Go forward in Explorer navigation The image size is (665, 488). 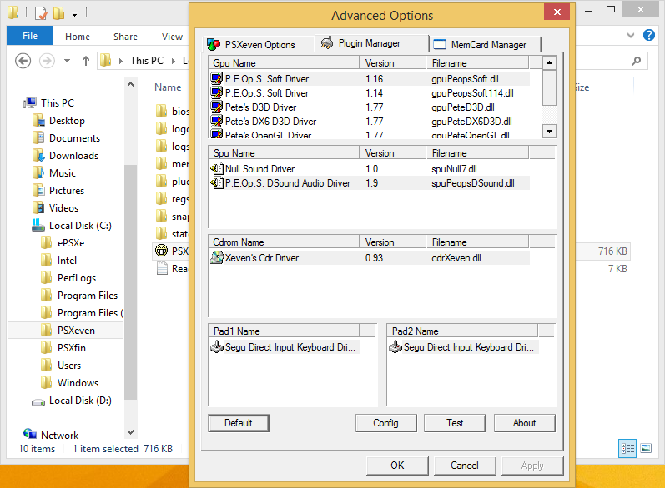point(47,61)
